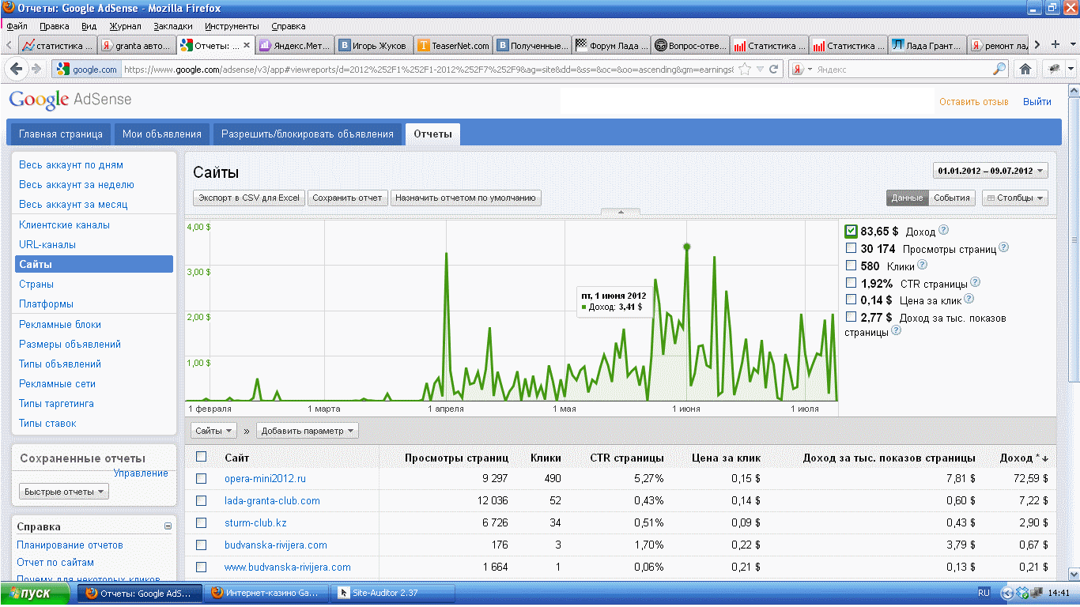Click the search magnifier in the Yandex box
Image resolution: width=1080 pixels, height=607 pixels.
[x=999, y=70]
